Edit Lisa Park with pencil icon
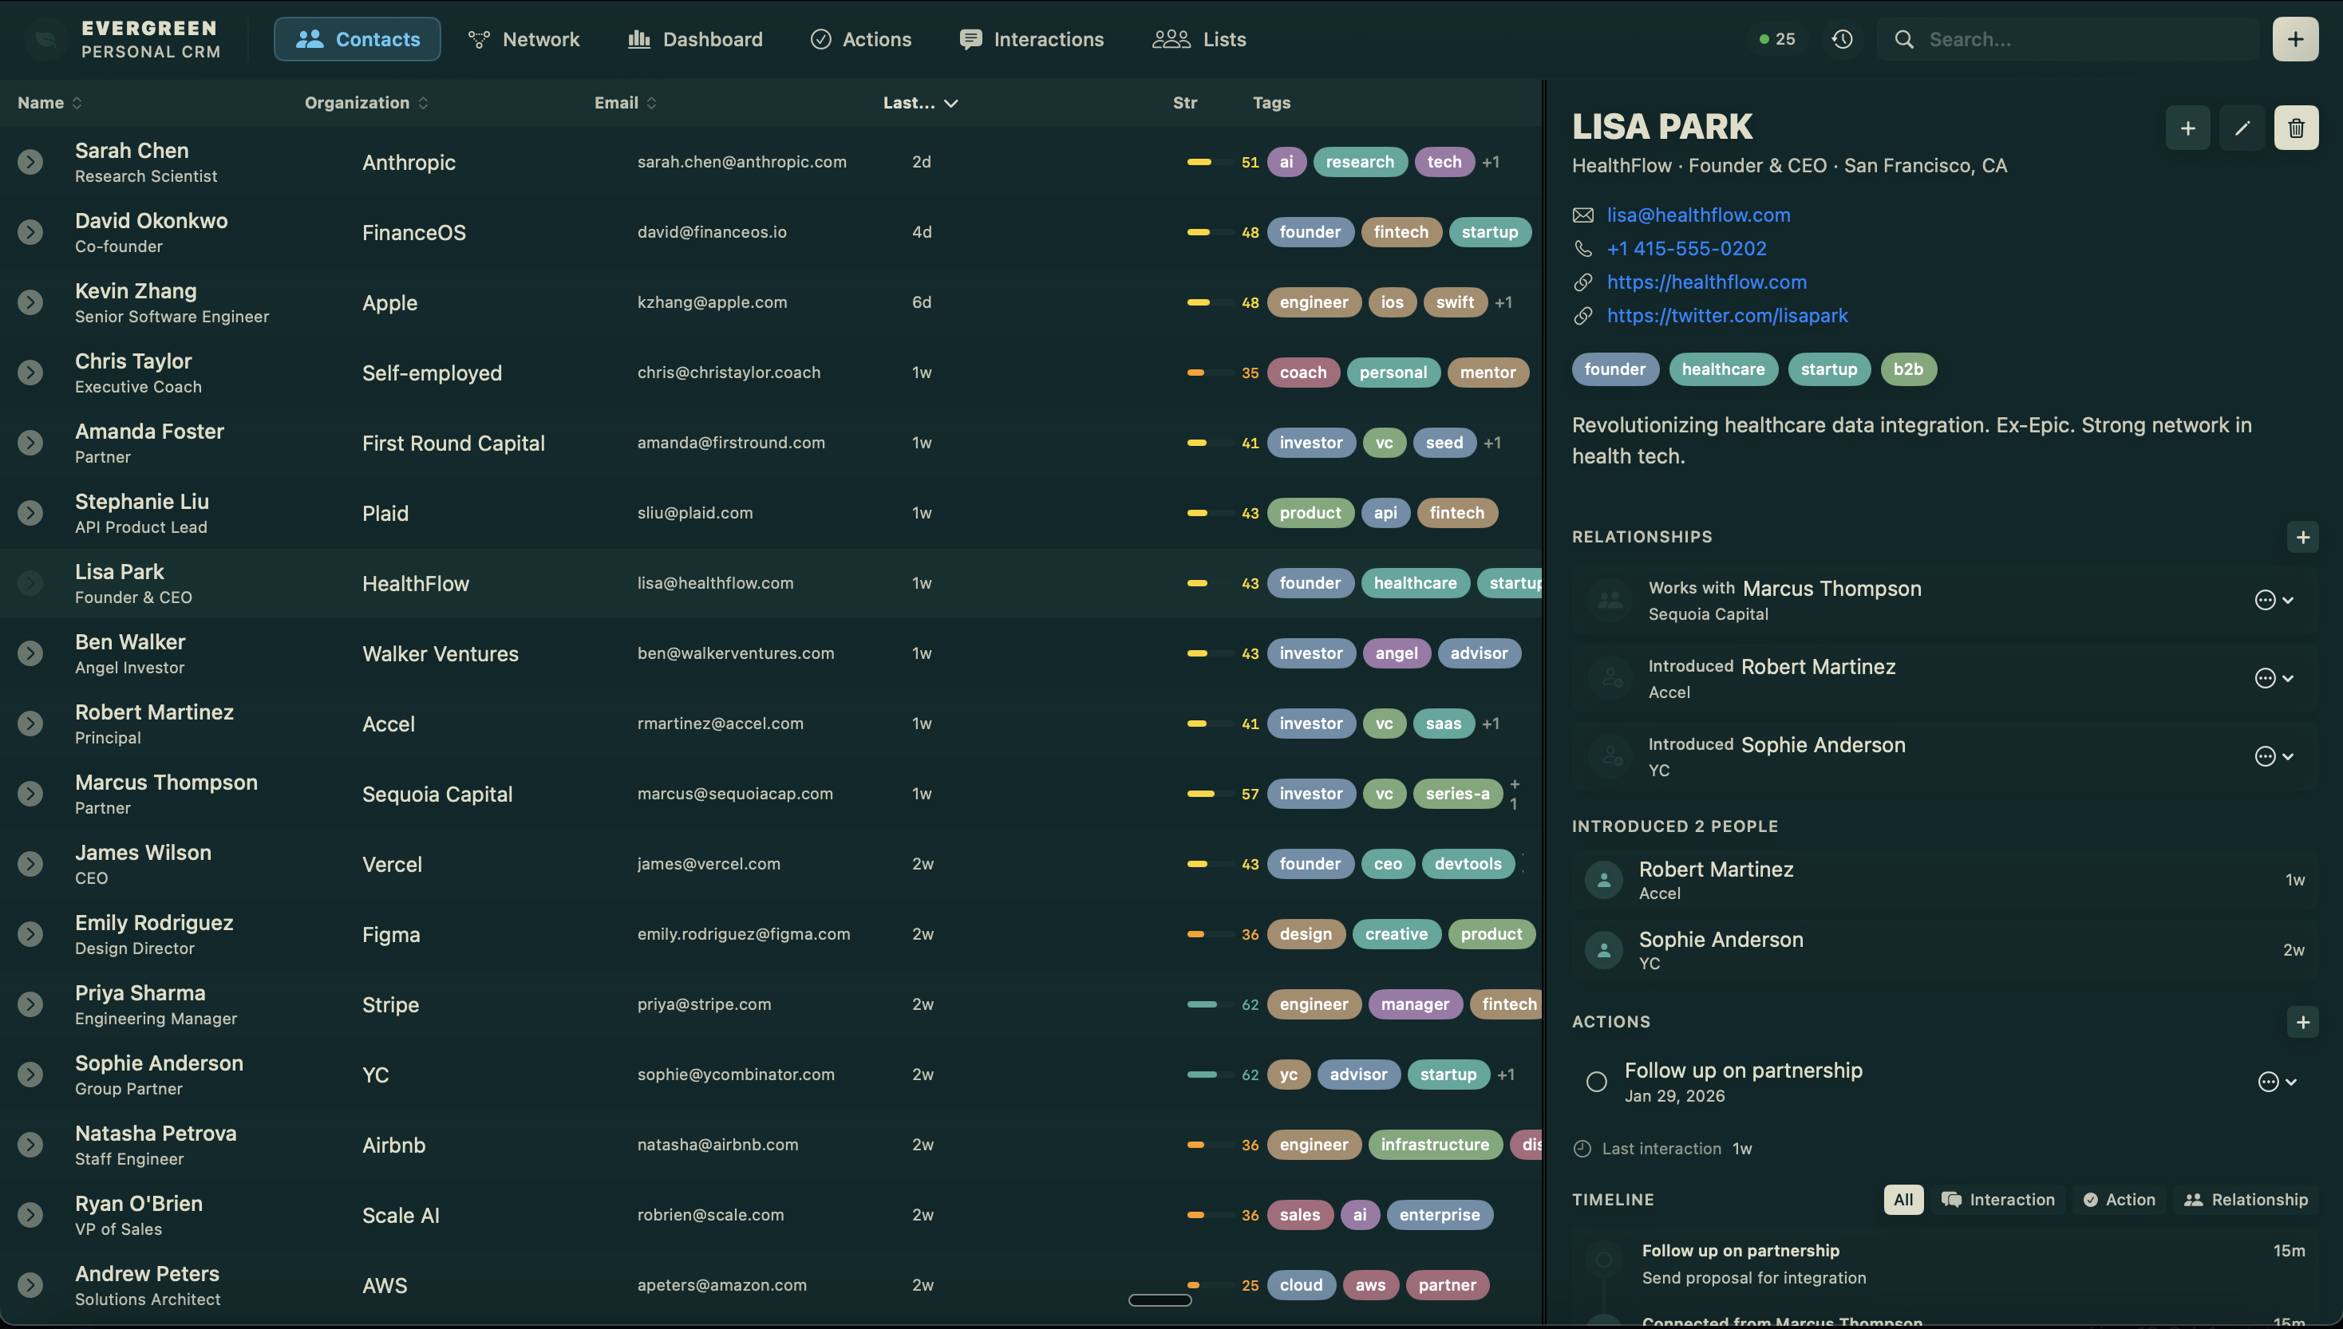 (2242, 128)
